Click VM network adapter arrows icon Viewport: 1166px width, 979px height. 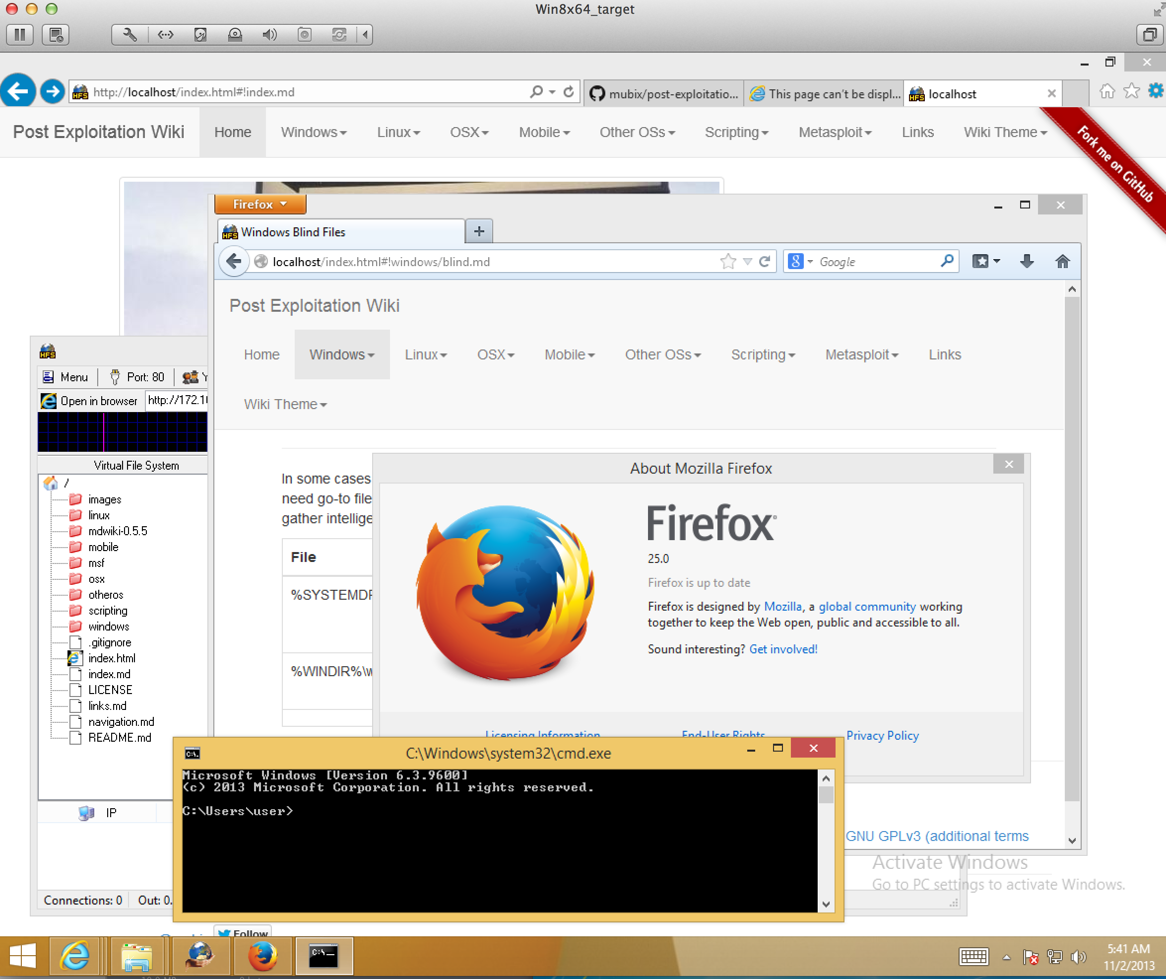[165, 34]
